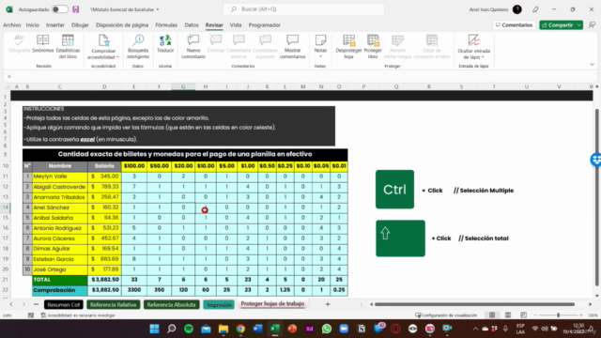The height and width of the screenshot is (338, 601).
Task: Click the zoom slider handle
Action: 559,315
